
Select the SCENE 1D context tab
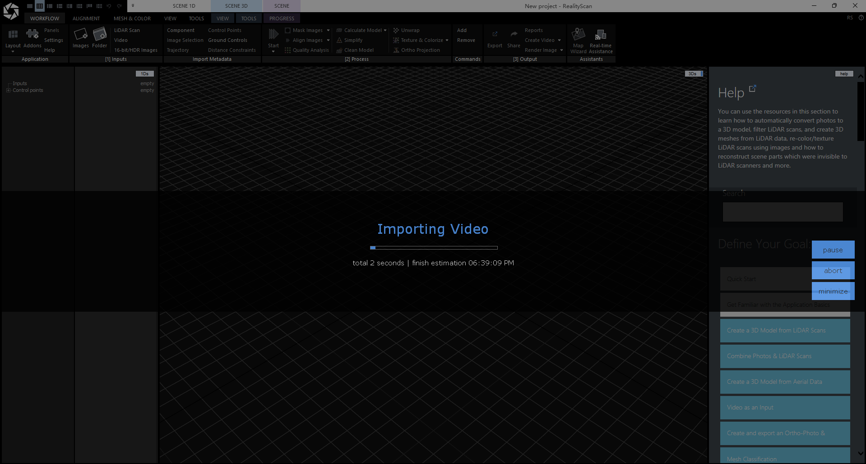tap(184, 6)
